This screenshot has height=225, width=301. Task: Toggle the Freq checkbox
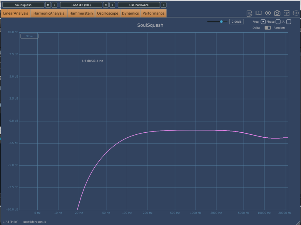[263, 22]
